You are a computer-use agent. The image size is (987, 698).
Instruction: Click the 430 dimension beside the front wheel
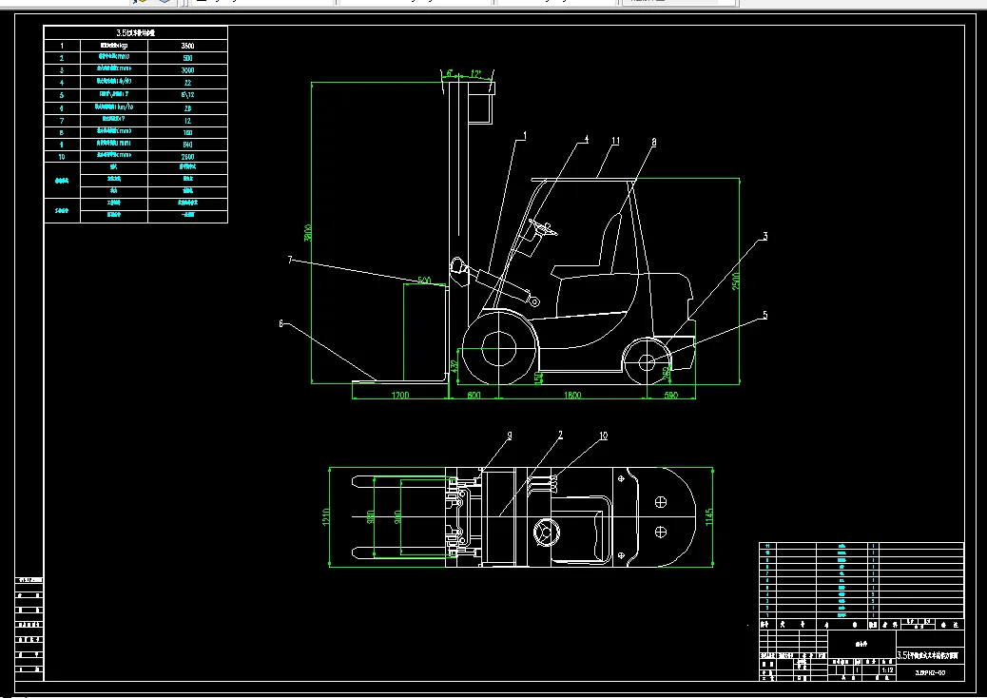[455, 366]
